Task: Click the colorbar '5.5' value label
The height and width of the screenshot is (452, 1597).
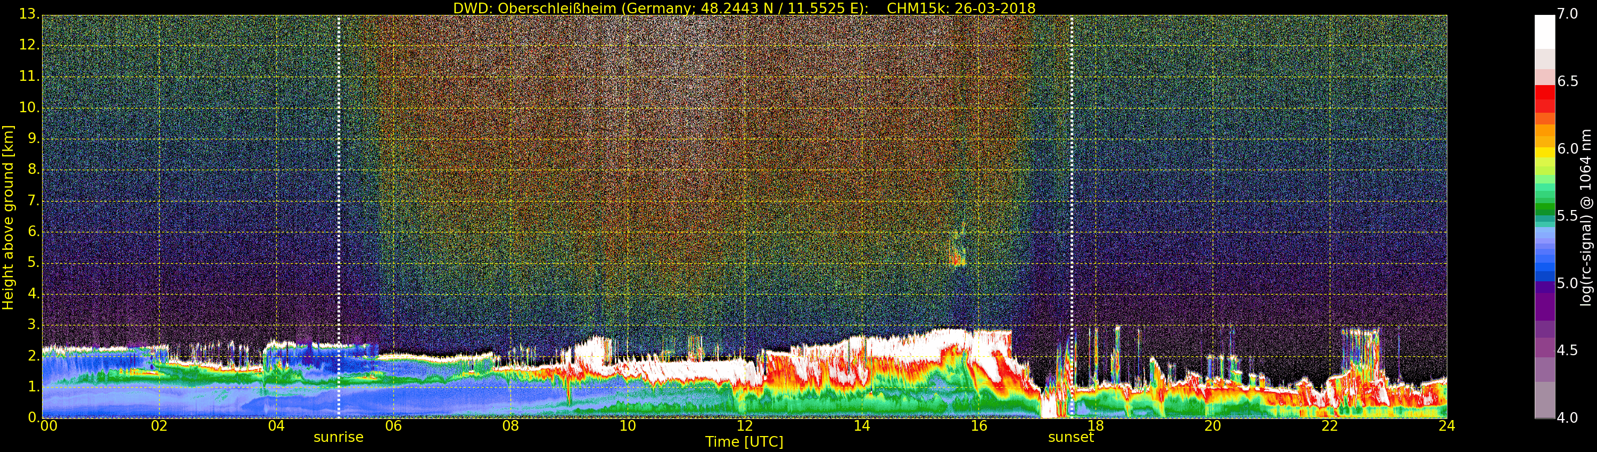Action: click(1567, 215)
